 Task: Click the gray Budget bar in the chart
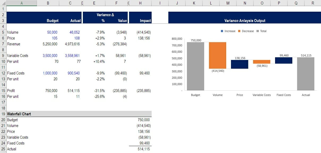(196, 66)
